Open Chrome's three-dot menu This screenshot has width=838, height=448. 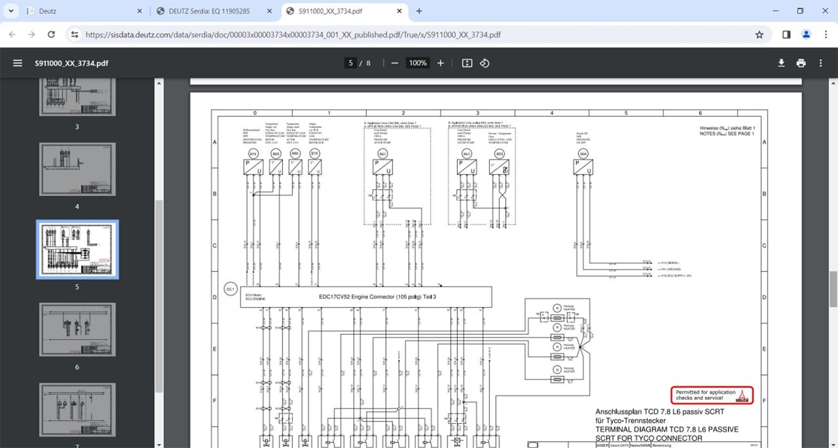pyautogui.click(x=825, y=35)
